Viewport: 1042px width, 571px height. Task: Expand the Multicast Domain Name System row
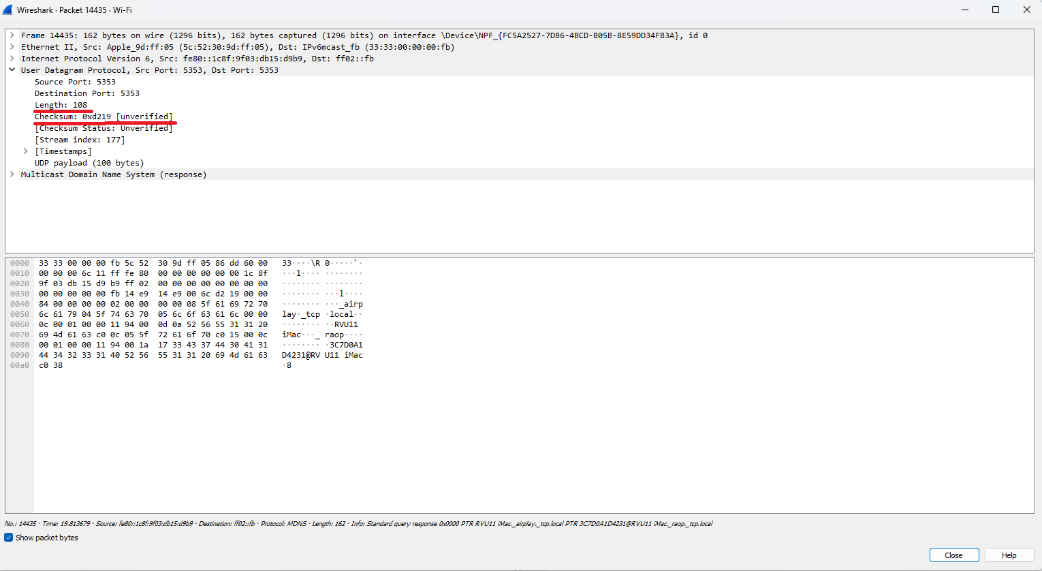(x=12, y=174)
